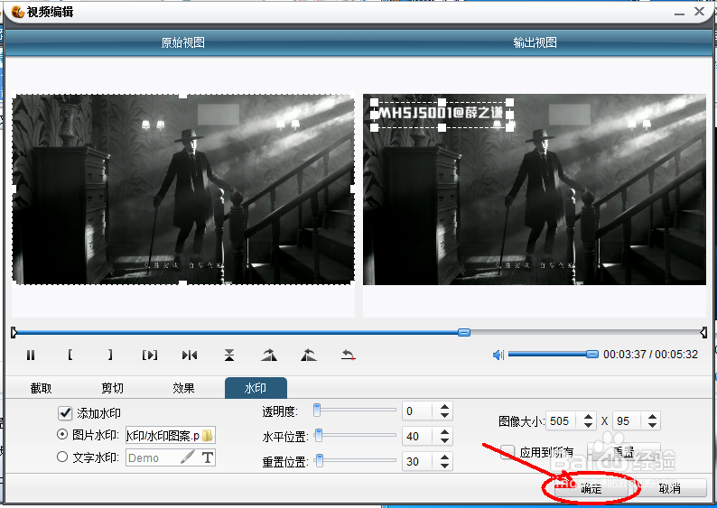Click the 水平位置 value field showing 40
Image resolution: width=717 pixels, height=508 pixels.
[x=417, y=437]
